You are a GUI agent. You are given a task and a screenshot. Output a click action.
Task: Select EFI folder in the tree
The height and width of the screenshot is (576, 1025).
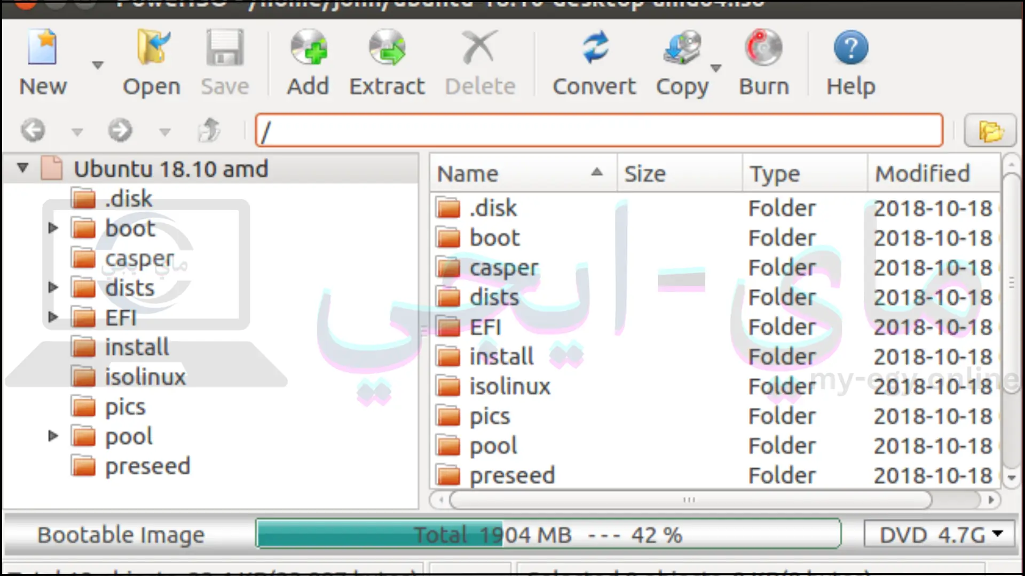click(x=121, y=318)
